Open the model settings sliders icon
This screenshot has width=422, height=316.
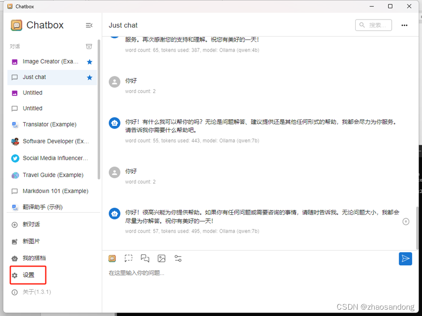coord(178,259)
